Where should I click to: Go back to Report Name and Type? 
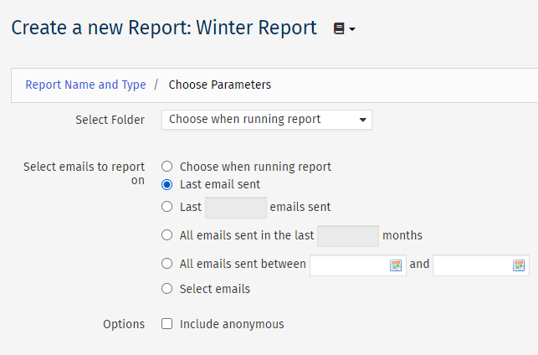click(x=86, y=85)
